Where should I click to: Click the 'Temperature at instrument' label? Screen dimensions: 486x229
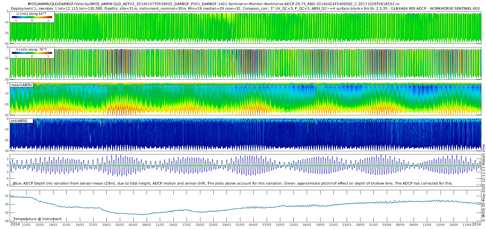click(38, 219)
